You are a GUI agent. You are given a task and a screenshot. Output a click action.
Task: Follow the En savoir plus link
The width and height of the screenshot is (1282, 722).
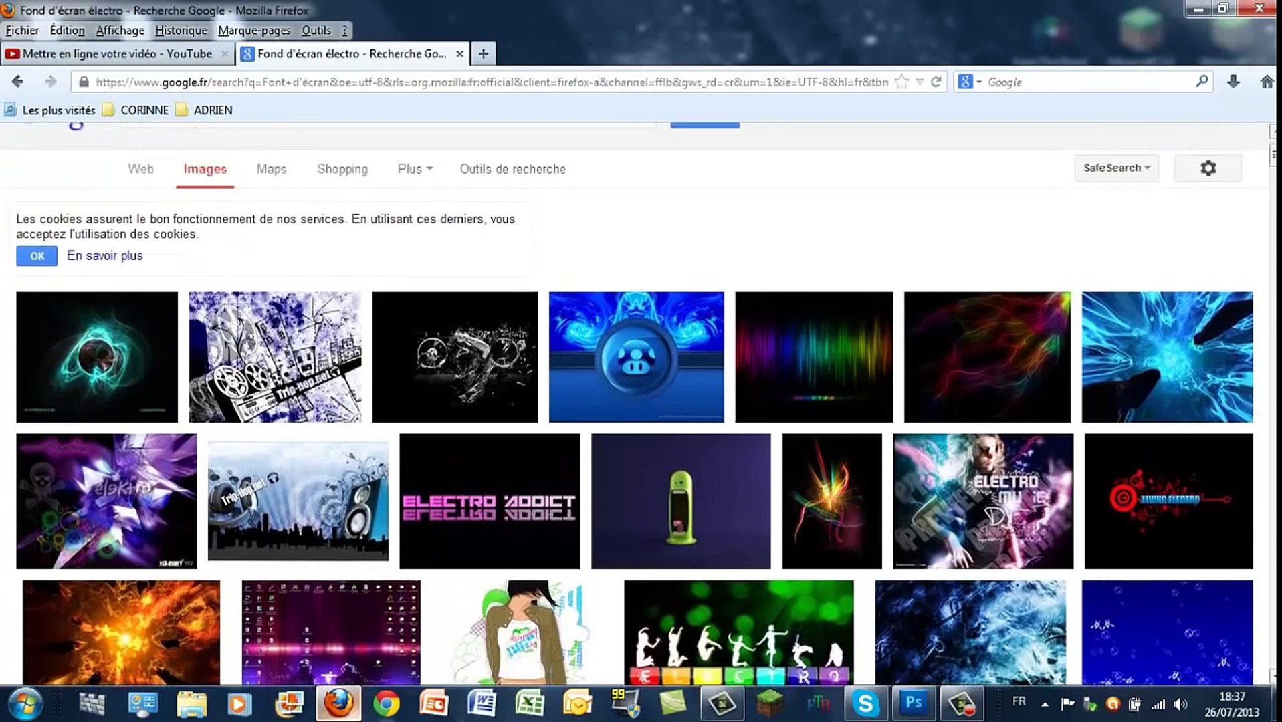pos(105,256)
